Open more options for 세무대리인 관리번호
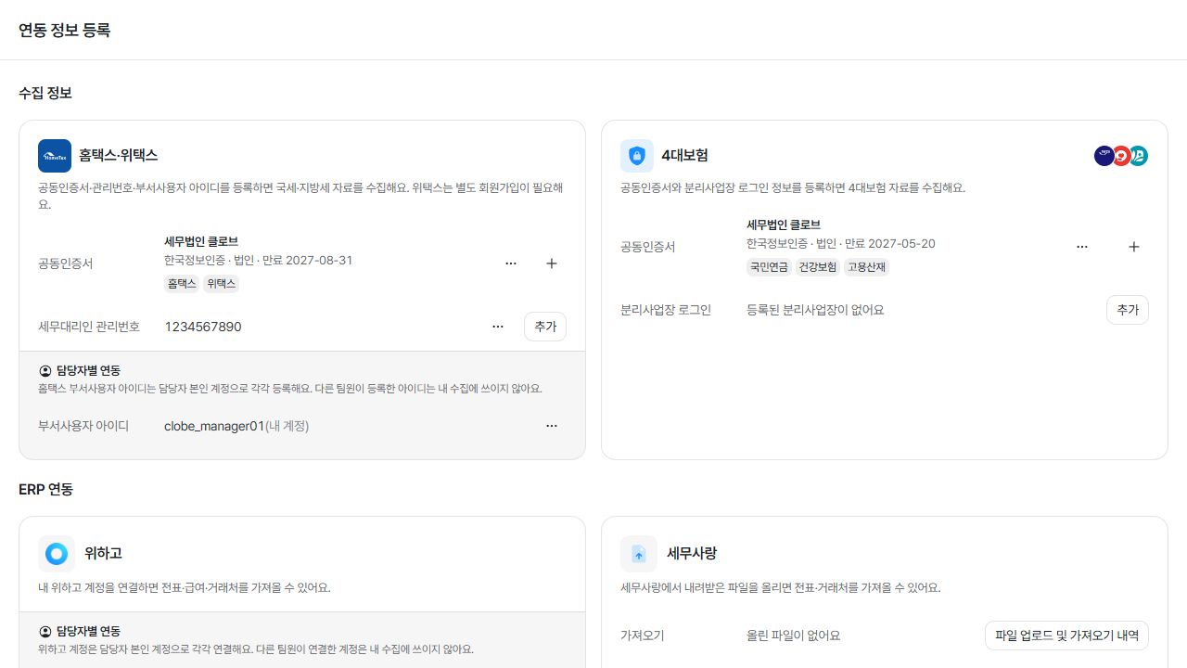This screenshot has height=668, width=1187. click(x=498, y=327)
